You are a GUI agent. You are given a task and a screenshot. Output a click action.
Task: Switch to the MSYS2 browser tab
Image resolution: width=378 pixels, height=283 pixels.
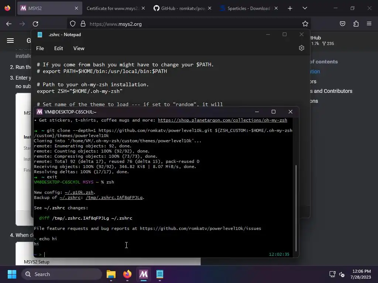coord(50,8)
